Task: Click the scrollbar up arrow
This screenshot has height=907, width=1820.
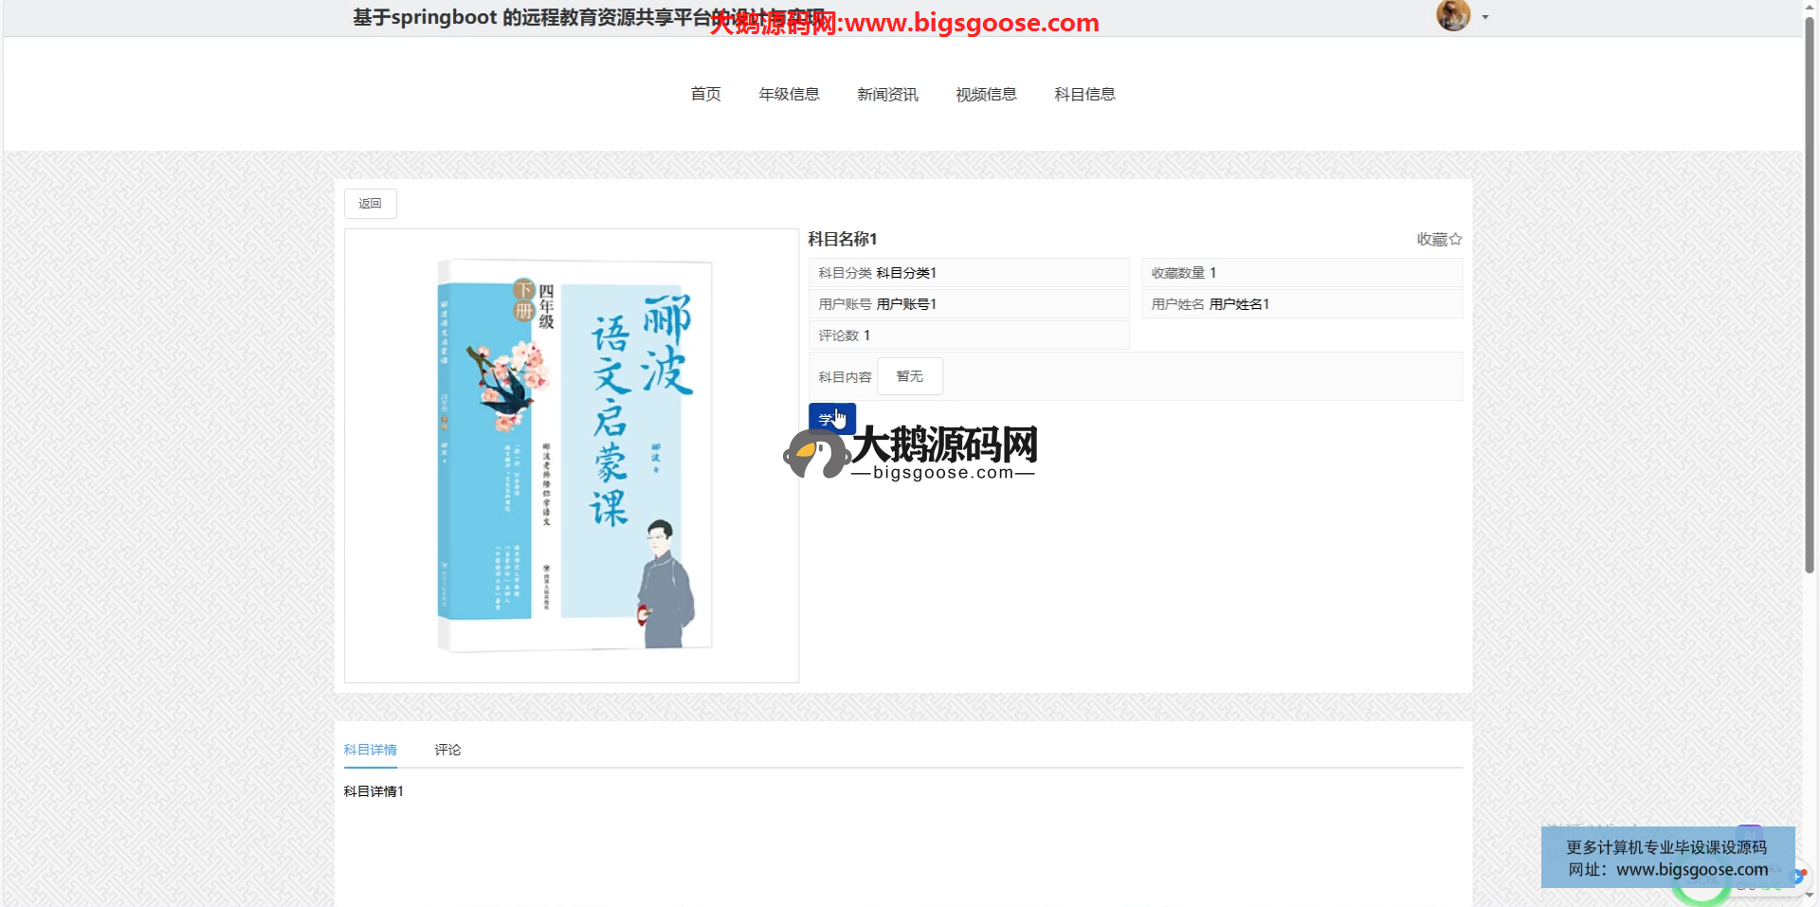Action: [x=1810, y=8]
